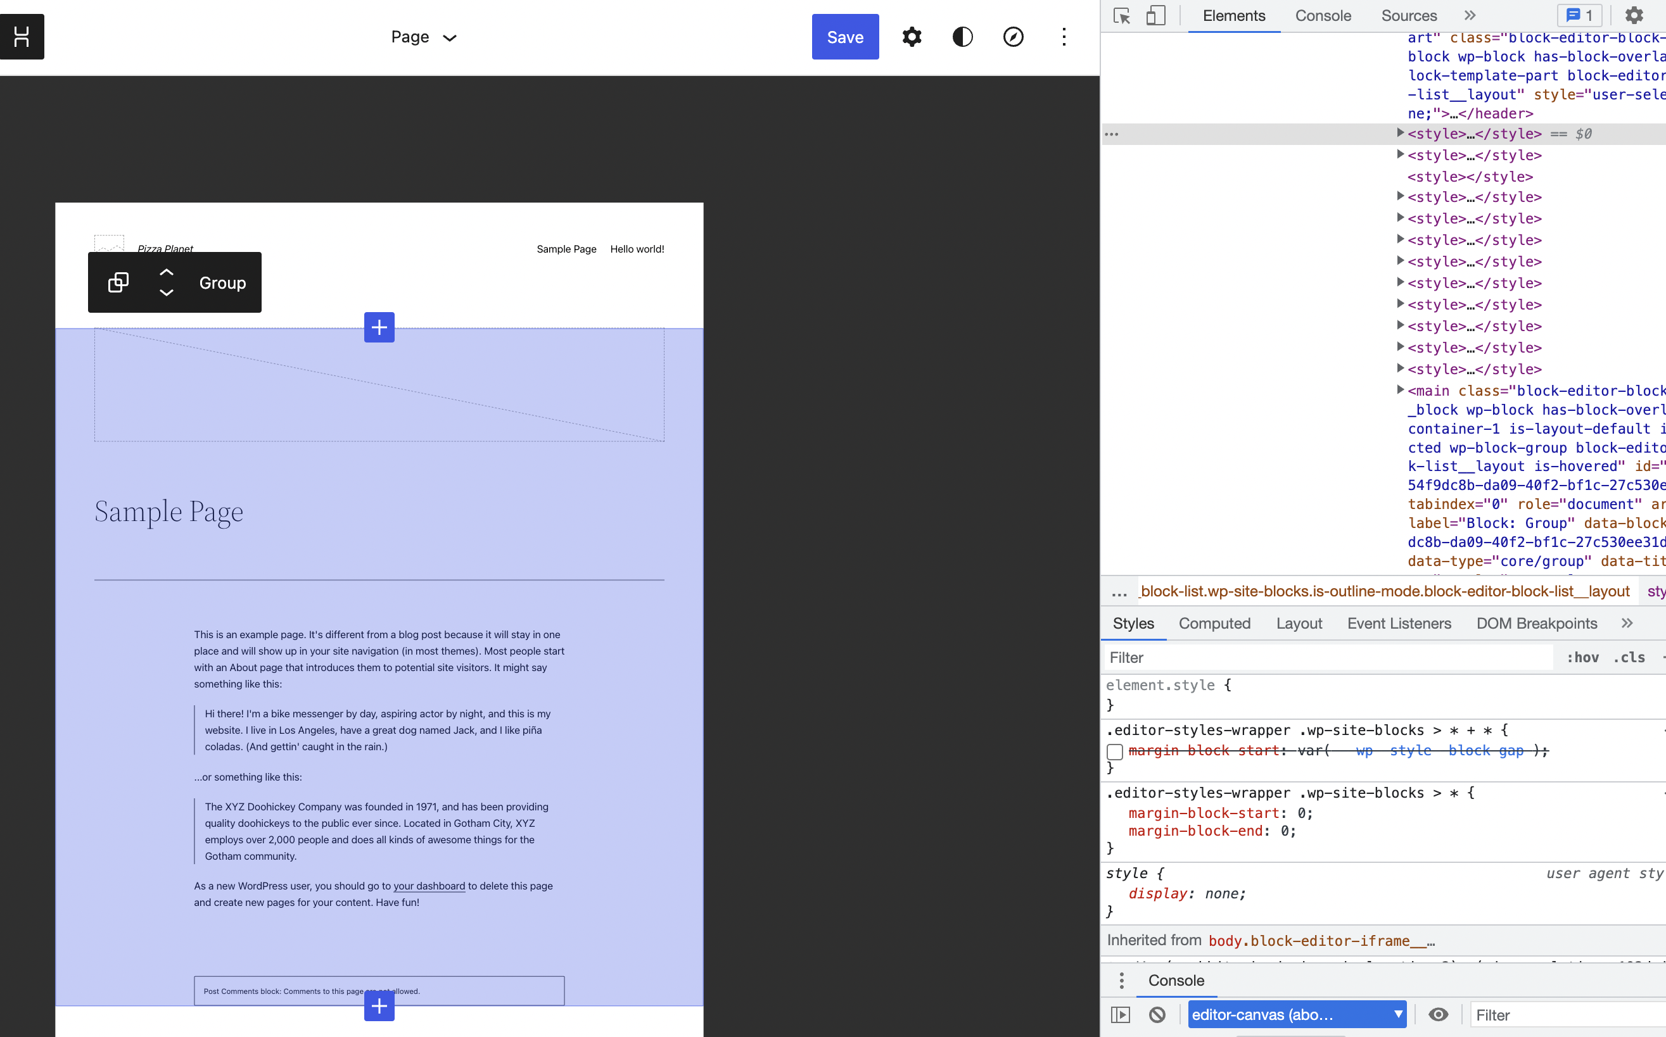
Task: Toggle the :hov element state panel
Action: coord(1582,658)
